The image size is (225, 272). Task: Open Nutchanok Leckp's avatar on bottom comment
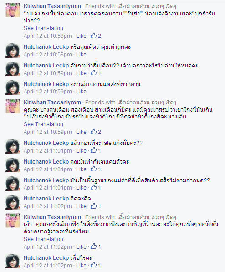(x=13, y=261)
